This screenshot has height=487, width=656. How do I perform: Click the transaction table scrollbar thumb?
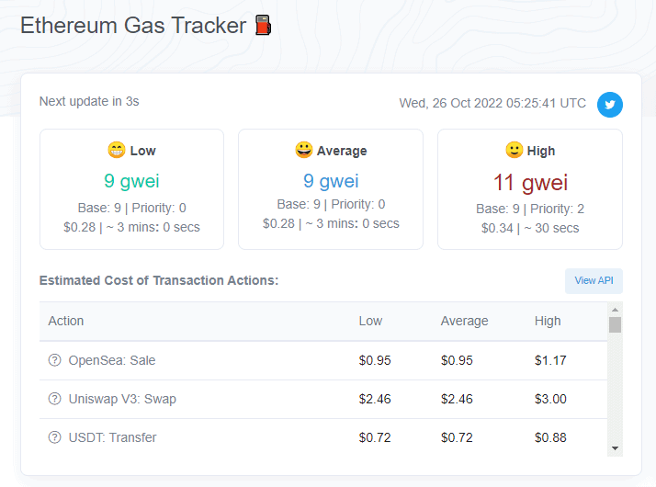pos(615,324)
